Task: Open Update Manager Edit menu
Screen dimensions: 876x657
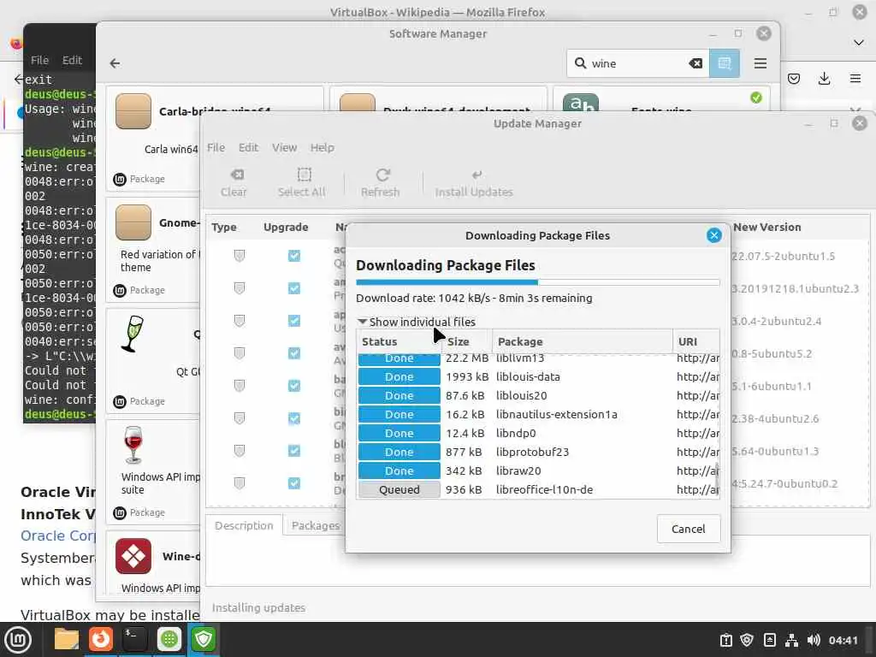Action: point(248,147)
